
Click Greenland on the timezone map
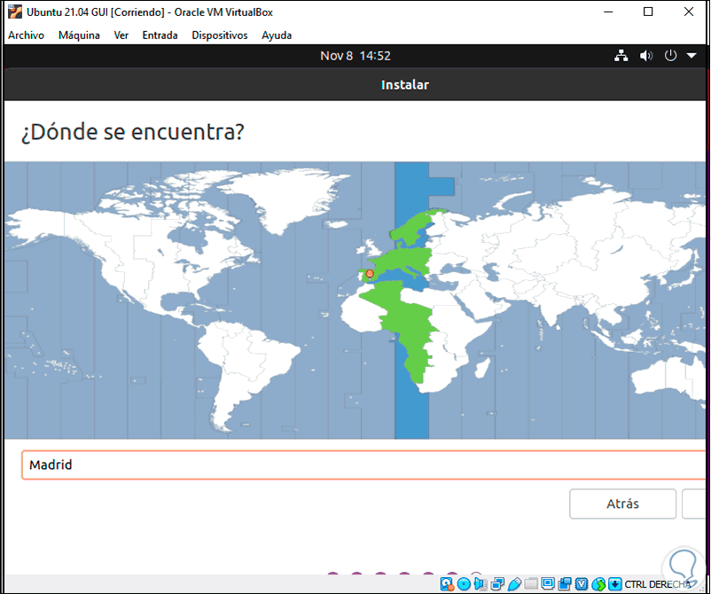coord(285,195)
